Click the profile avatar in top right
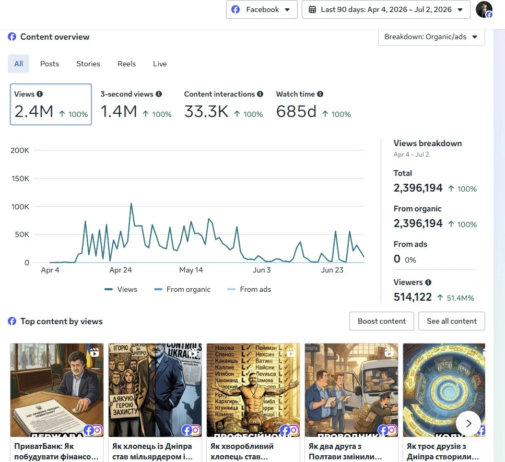 484,10
